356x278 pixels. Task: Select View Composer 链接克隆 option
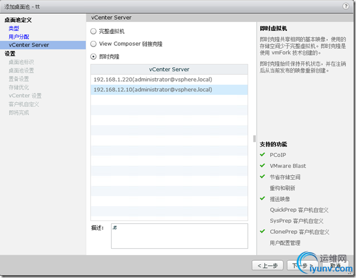(x=93, y=44)
